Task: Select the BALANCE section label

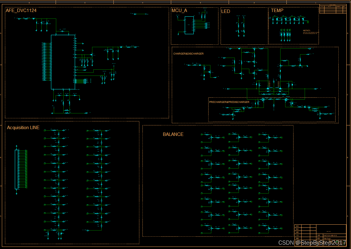Action: [x=173, y=134]
